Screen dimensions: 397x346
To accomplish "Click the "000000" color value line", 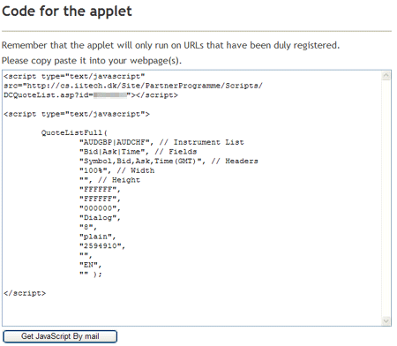I will (x=100, y=208).
